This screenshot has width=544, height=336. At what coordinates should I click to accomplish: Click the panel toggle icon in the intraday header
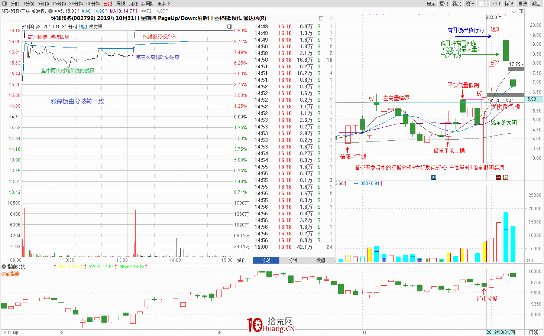coord(230,27)
